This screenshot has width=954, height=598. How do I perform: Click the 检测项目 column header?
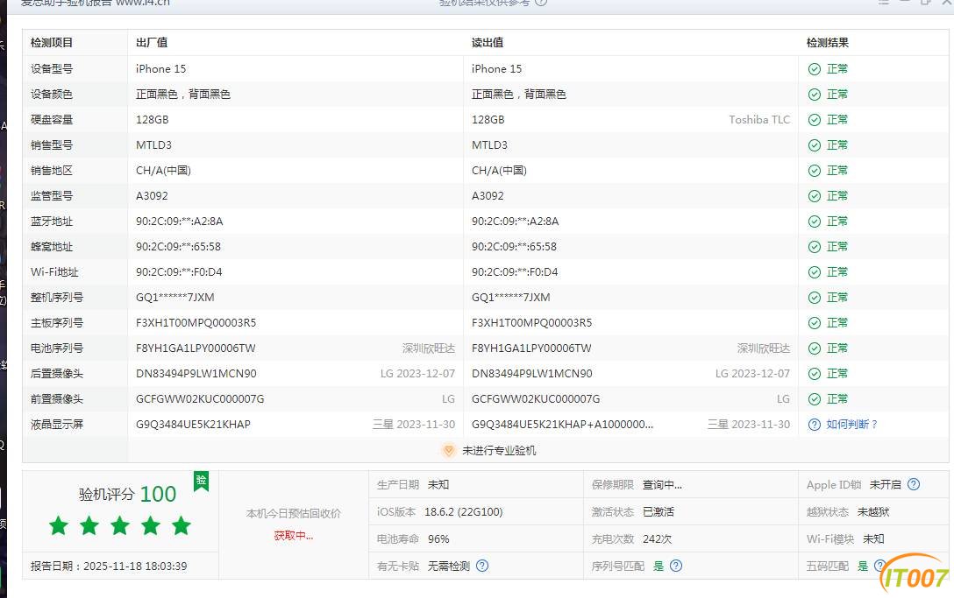point(52,43)
